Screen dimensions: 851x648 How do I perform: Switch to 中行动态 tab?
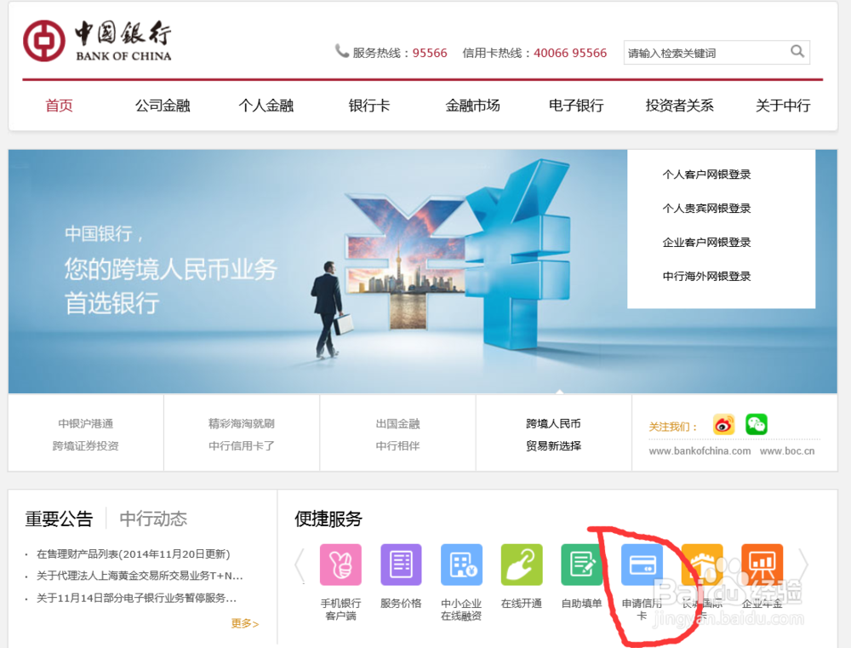[153, 519]
